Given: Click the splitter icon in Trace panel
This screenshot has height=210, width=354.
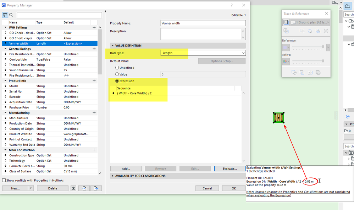Looking at the screenshot, I should tap(310, 72).
